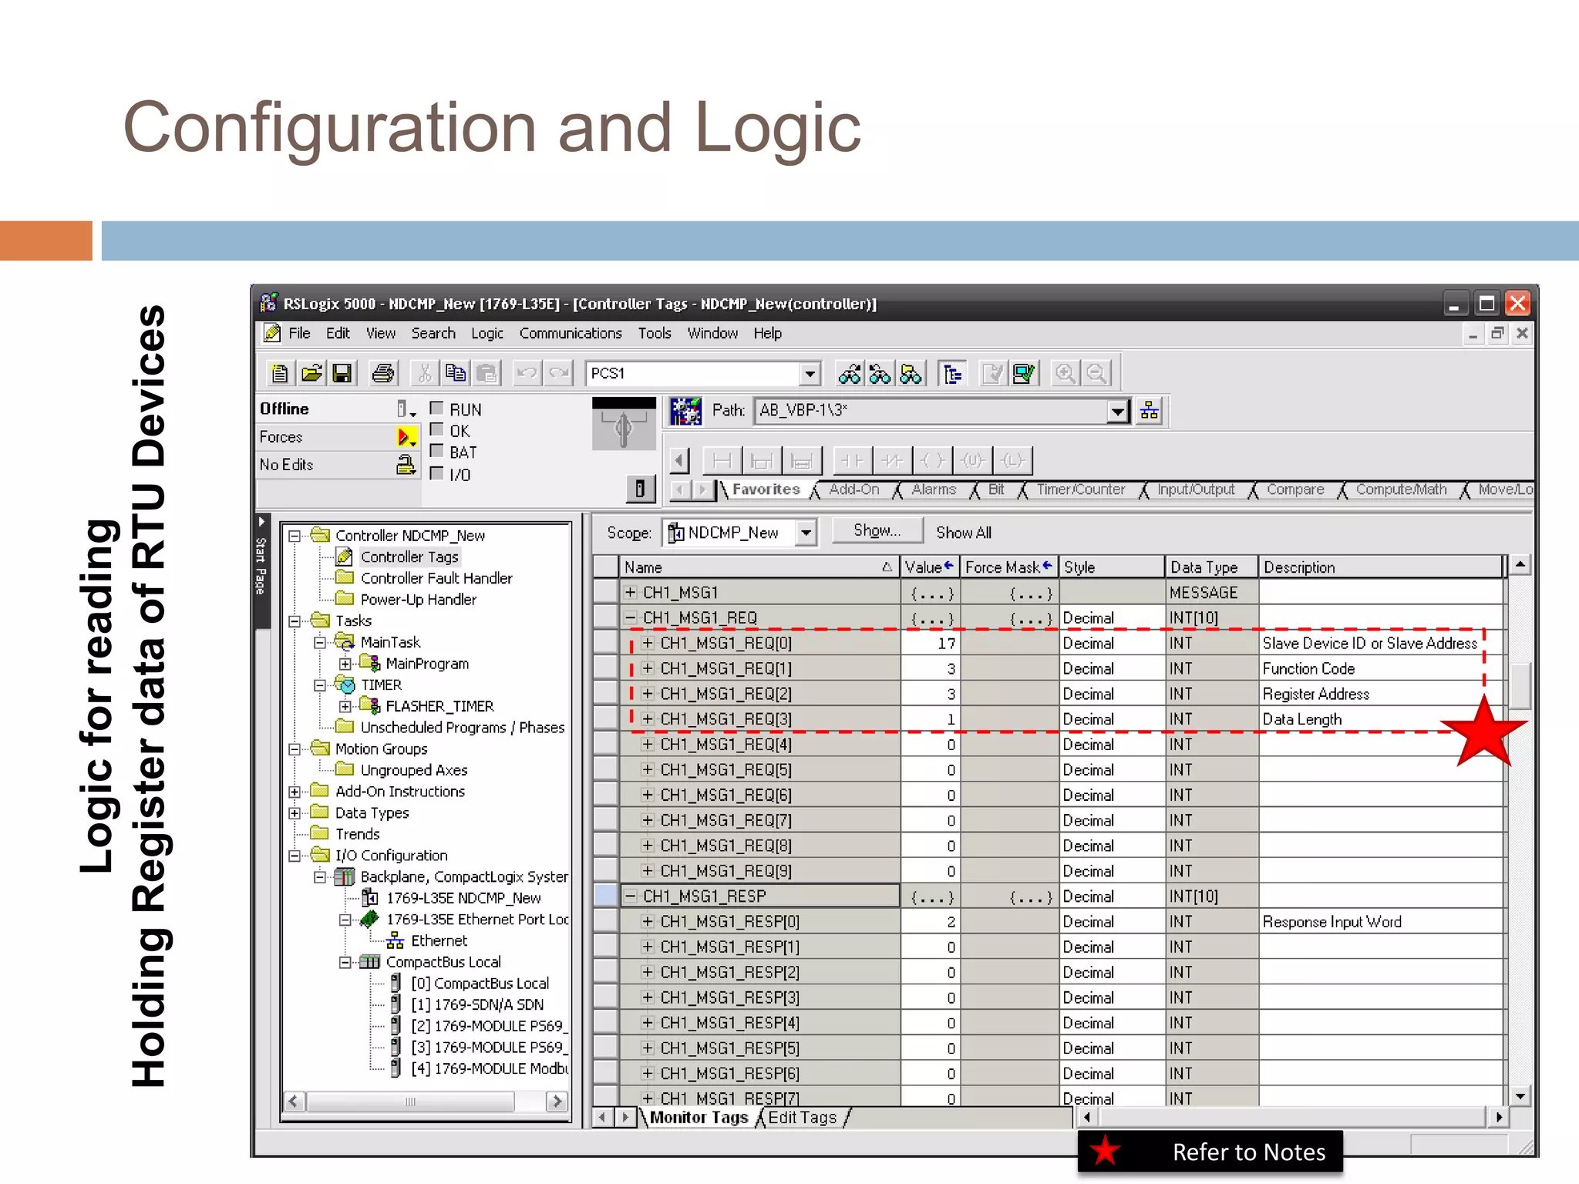Screen dimensions: 1579x1184
Task: Click the Who Active network browse icon
Action: click(1149, 411)
